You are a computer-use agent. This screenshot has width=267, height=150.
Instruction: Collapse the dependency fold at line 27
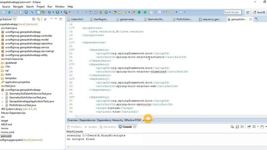(74, 64)
